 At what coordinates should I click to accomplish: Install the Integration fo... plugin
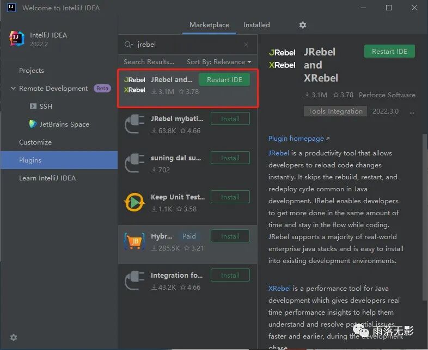pos(230,276)
